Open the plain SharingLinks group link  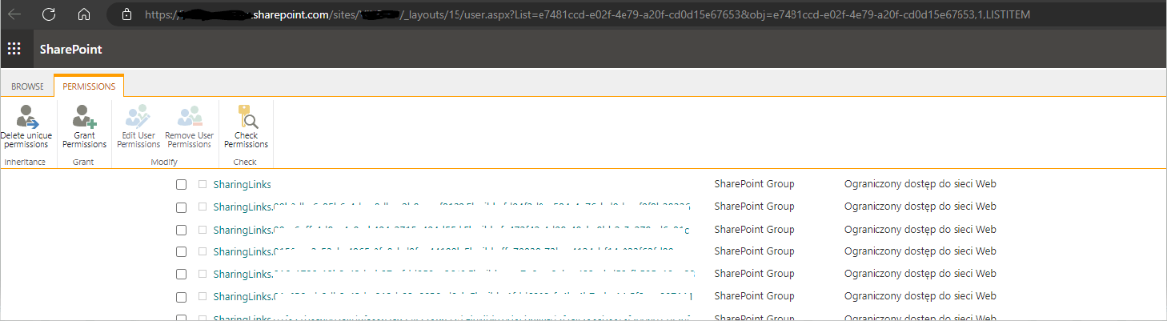click(242, 184)
